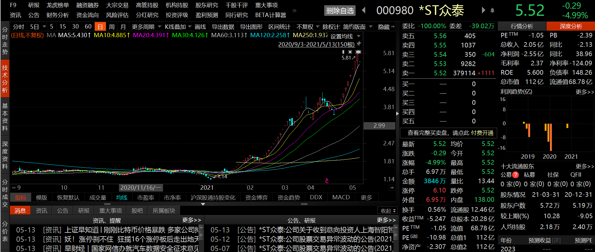Open the 5日 dropdown arrow
595x252 pixels.
44,27
